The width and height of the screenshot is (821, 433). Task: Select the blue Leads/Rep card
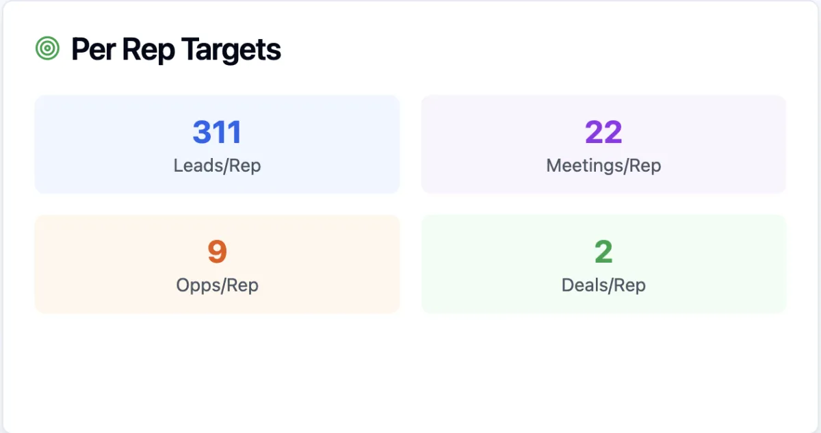tap(217, 144)
